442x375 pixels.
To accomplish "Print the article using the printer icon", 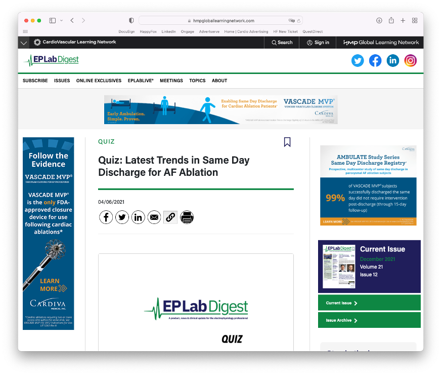I will click(x=187, y=217).
